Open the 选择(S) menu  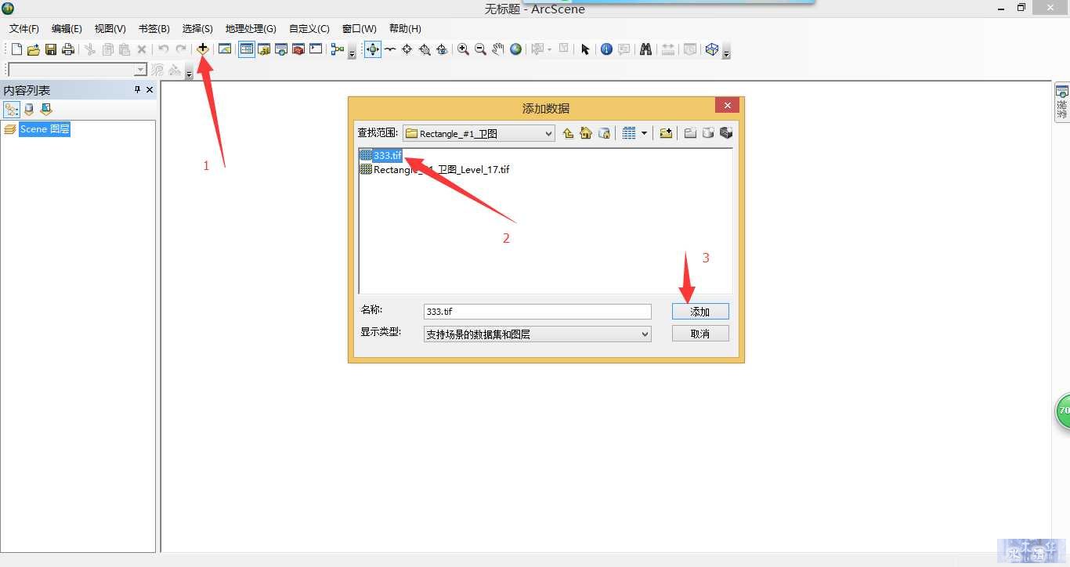coord(197,28)
